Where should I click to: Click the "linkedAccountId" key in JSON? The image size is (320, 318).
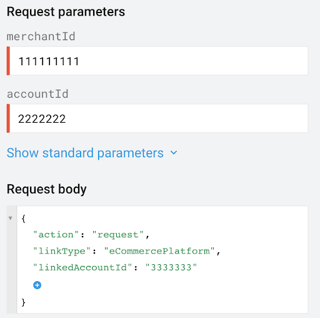pos(82,267)
